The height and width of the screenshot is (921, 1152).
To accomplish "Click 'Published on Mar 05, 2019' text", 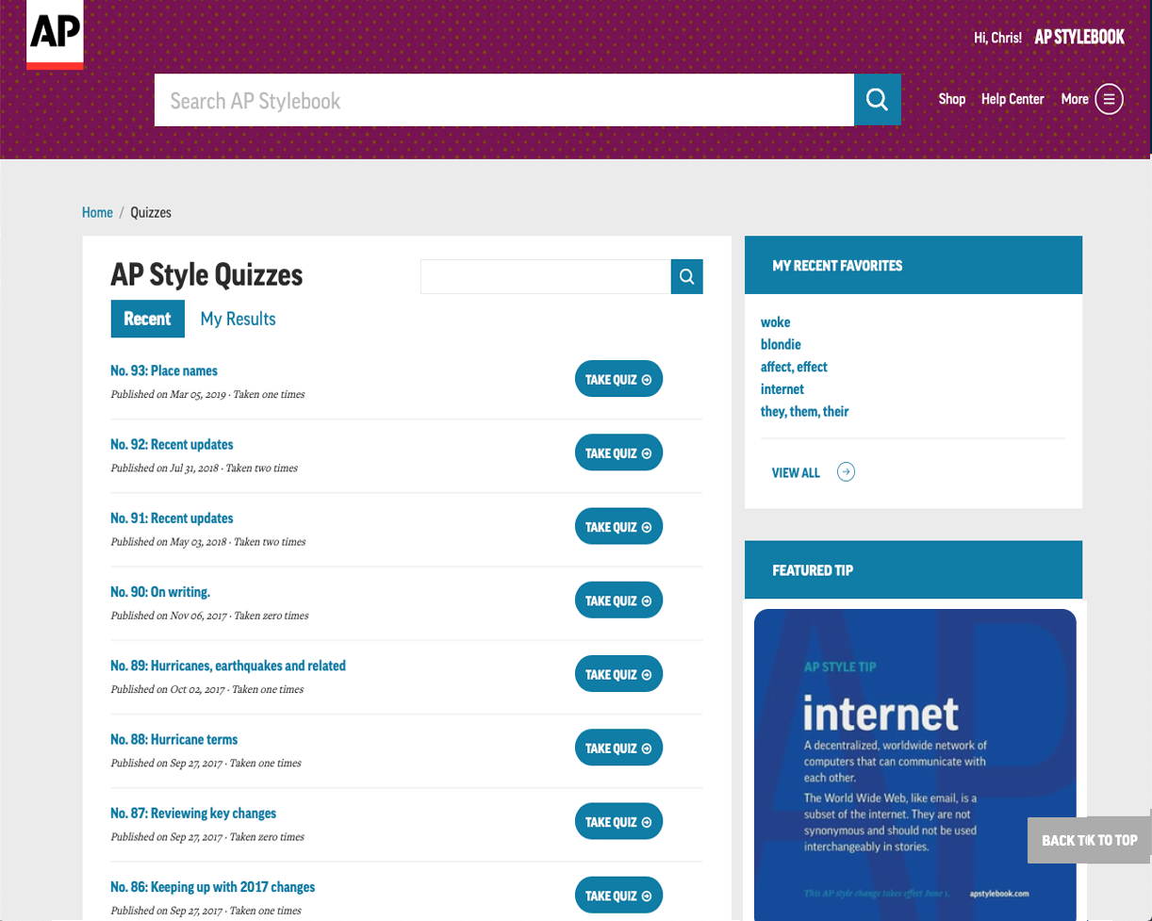I will click(168, 394).
